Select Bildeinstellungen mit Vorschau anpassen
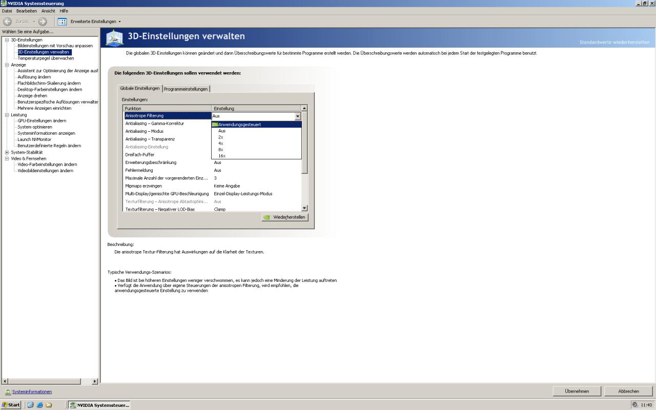Screen dimensions: 656x410 pyautogui.click(x=55, y=46)
